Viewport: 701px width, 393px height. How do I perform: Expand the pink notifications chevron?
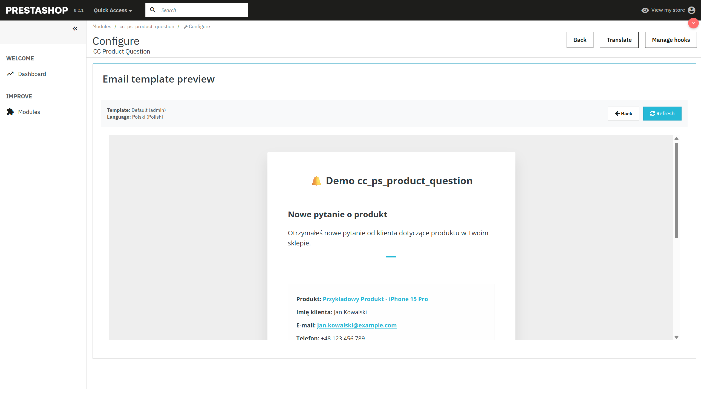click(694, 23)
